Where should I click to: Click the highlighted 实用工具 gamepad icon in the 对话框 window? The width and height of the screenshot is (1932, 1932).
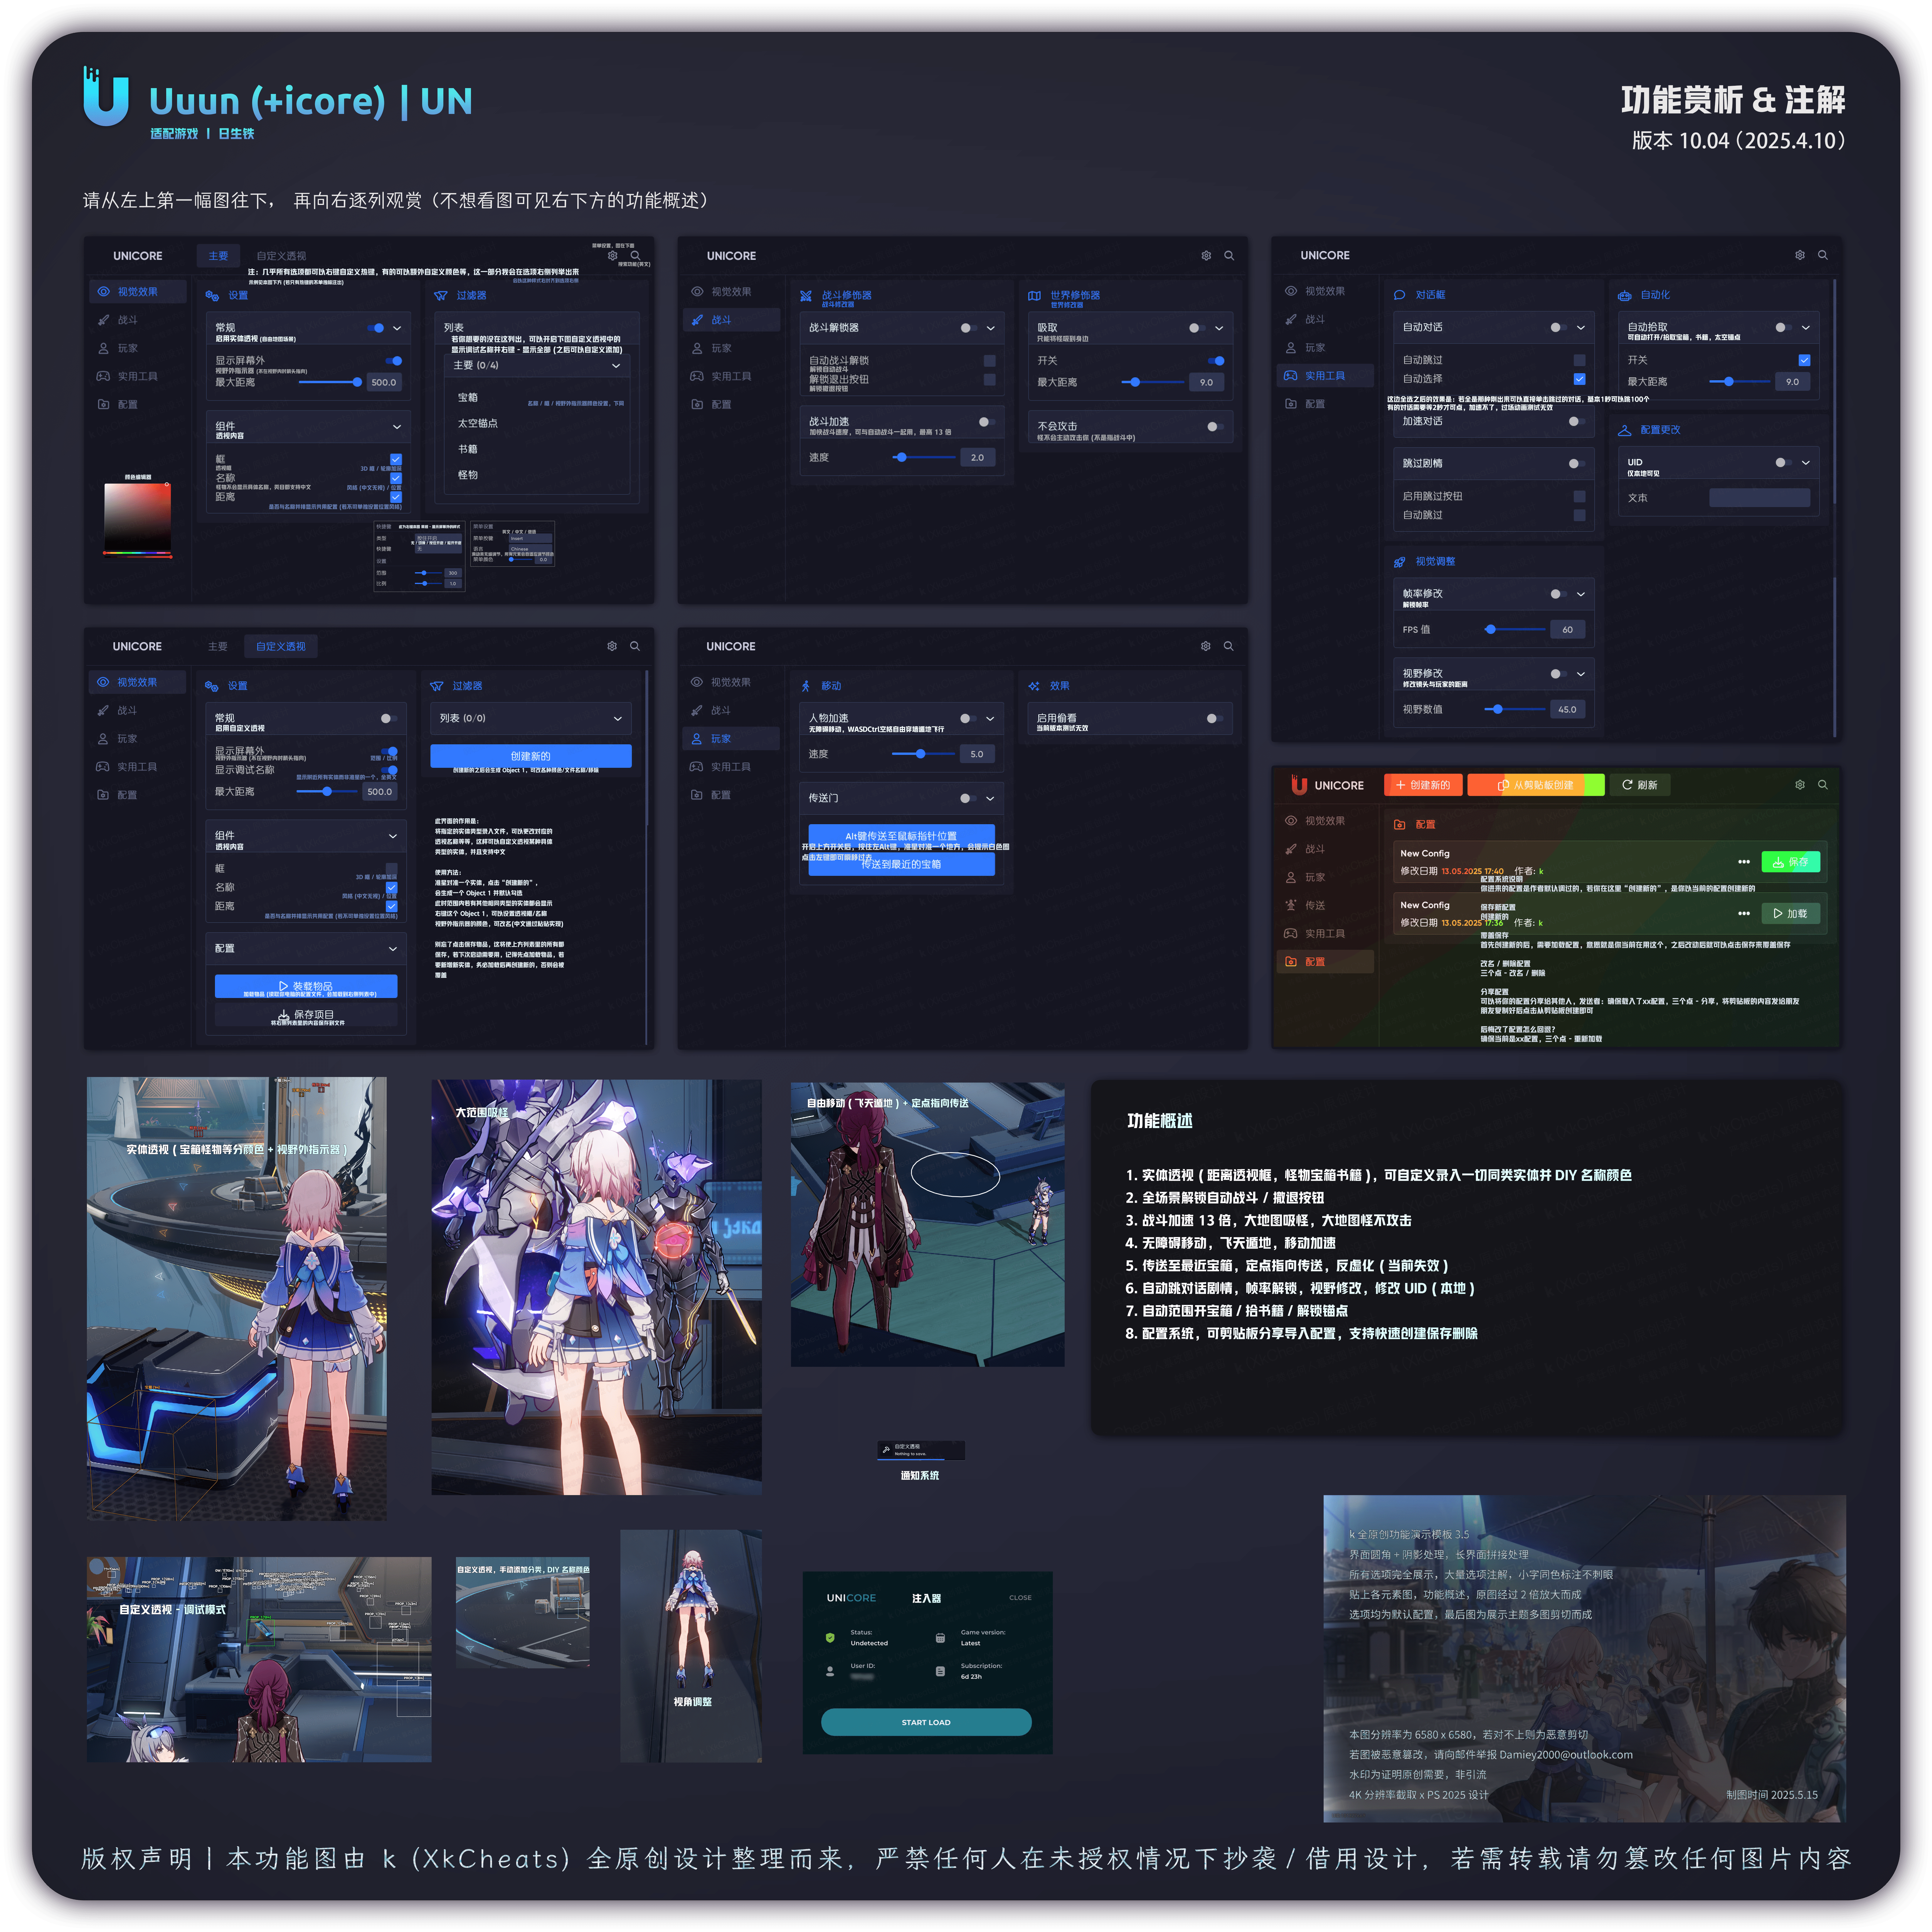point(1291,376)
